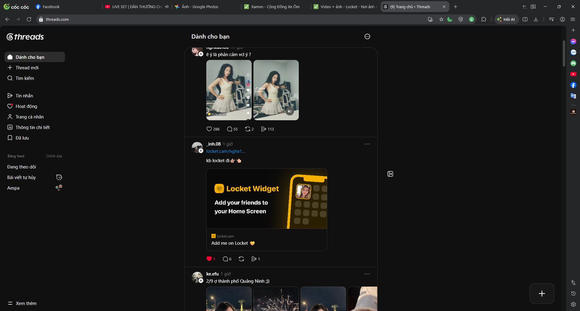Repost the post with 2 reposts

point(249,129)
